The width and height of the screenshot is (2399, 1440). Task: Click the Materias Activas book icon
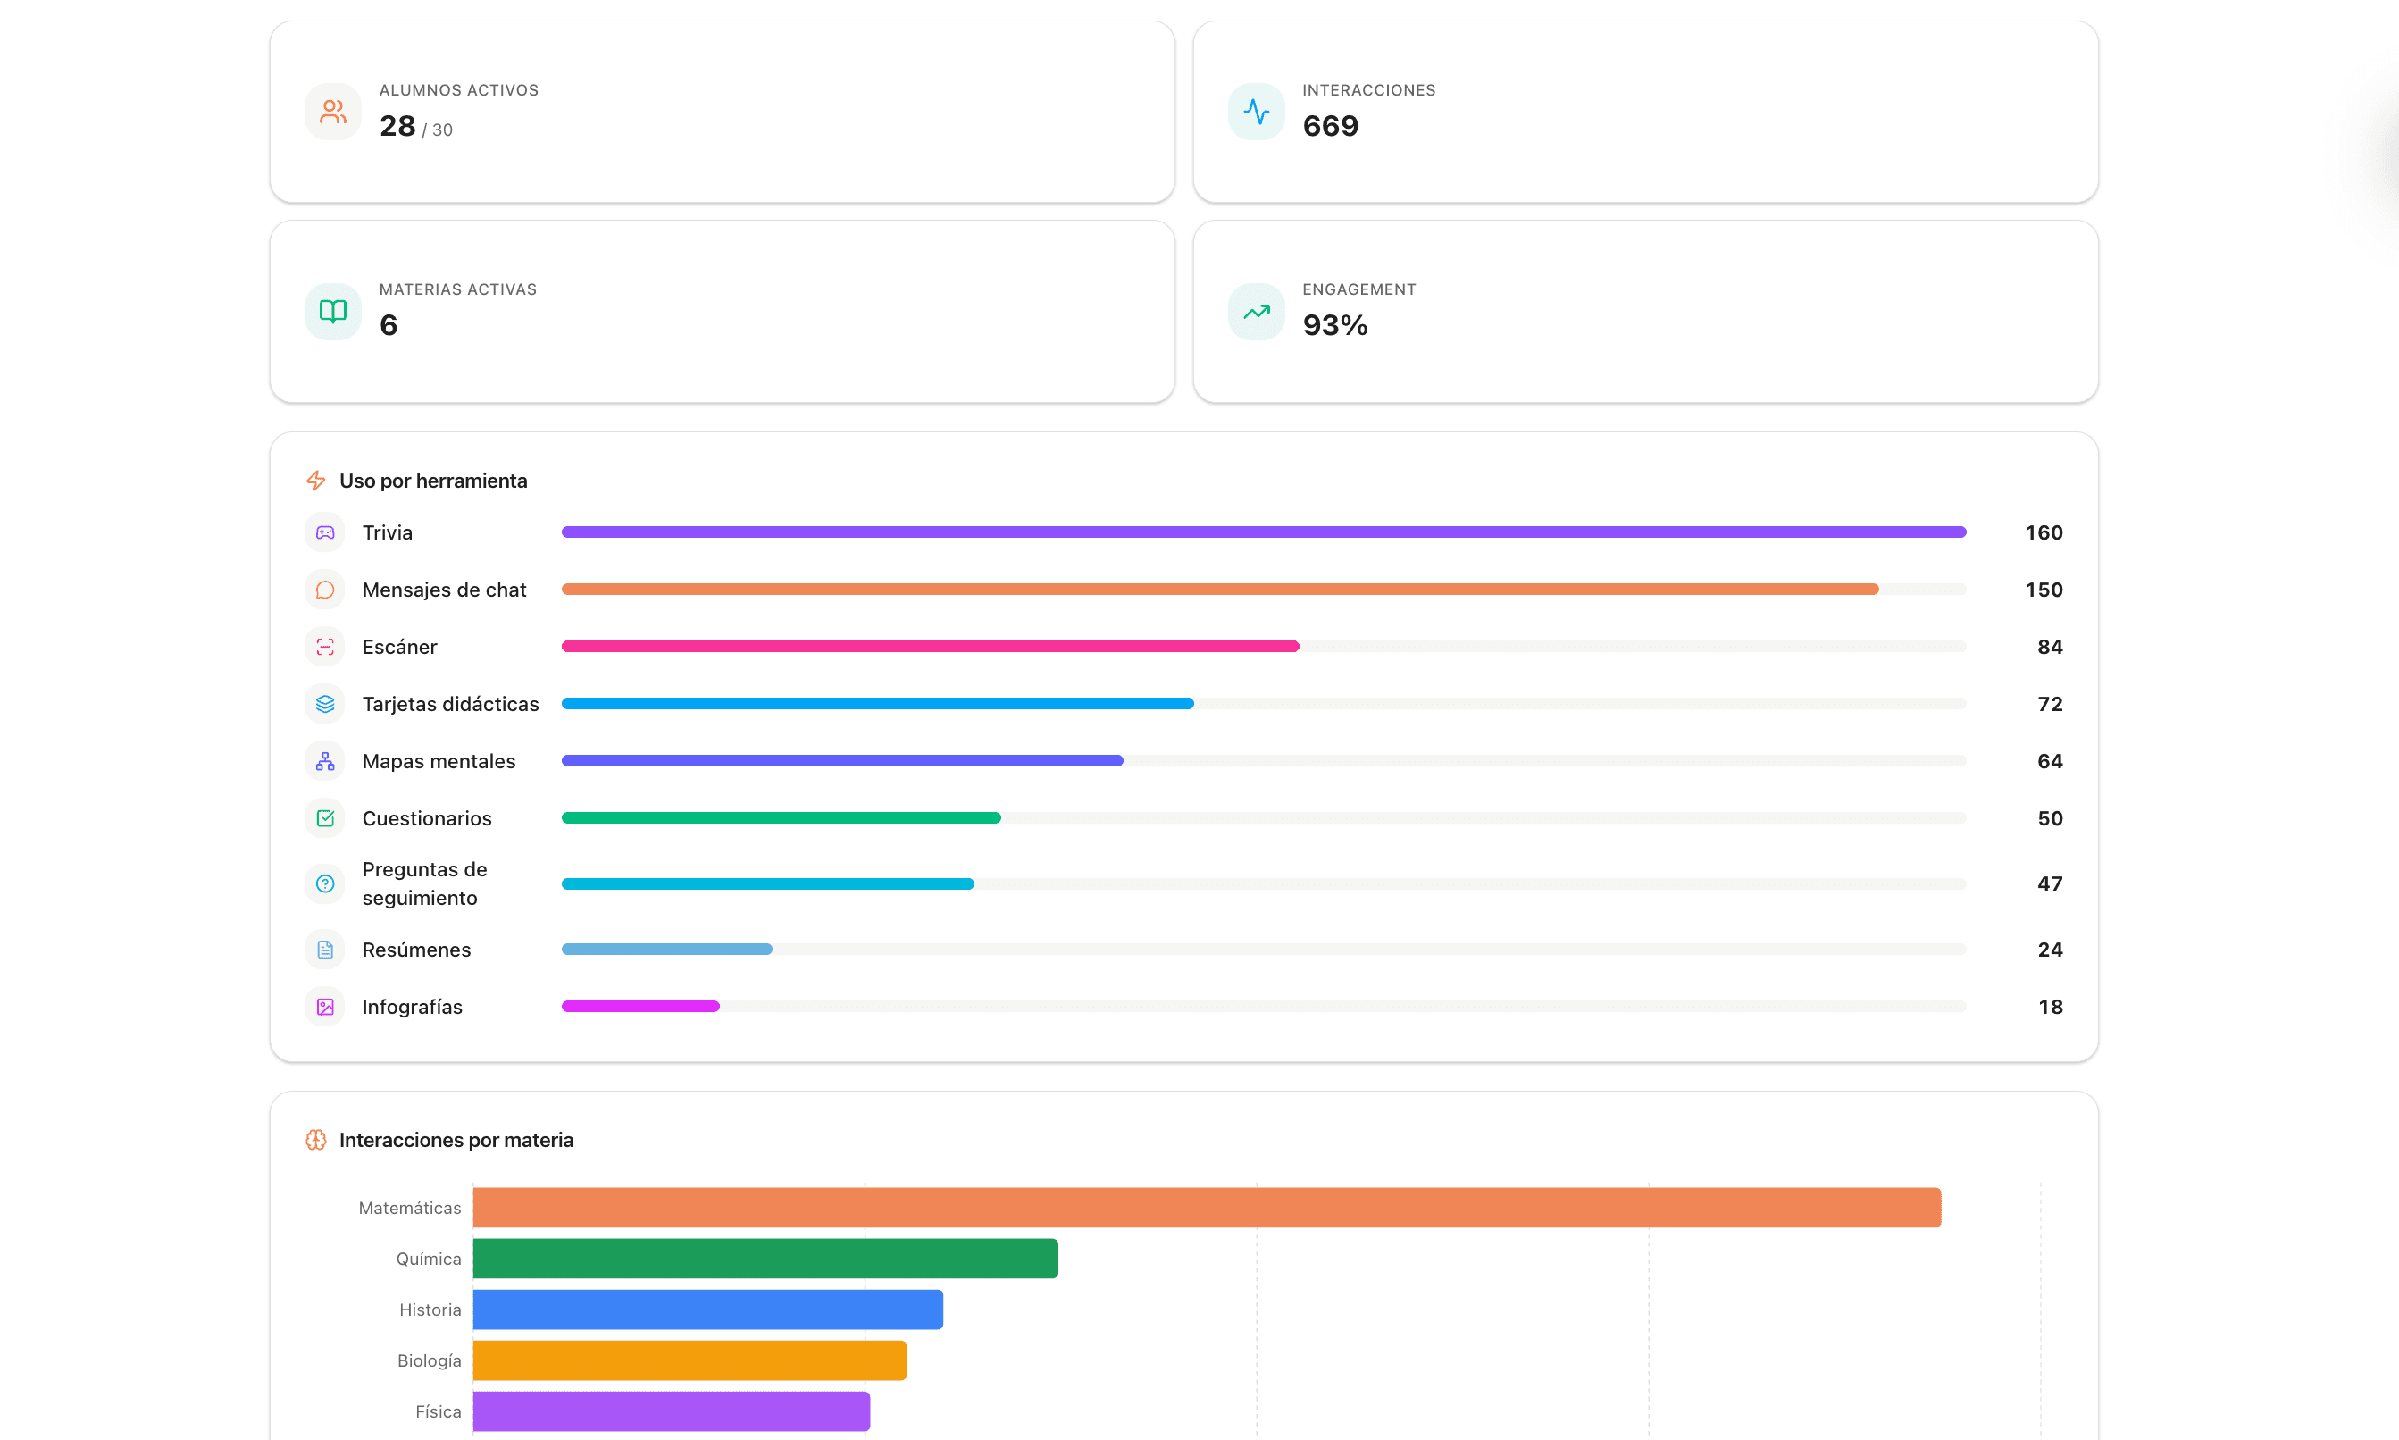tap(333, 312)
